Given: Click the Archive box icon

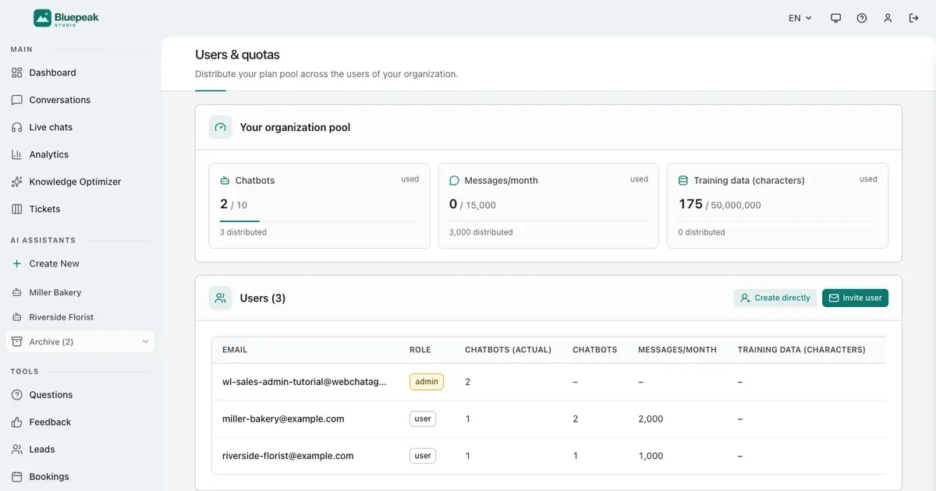Looking at the screenshot, I should point(17,342).
